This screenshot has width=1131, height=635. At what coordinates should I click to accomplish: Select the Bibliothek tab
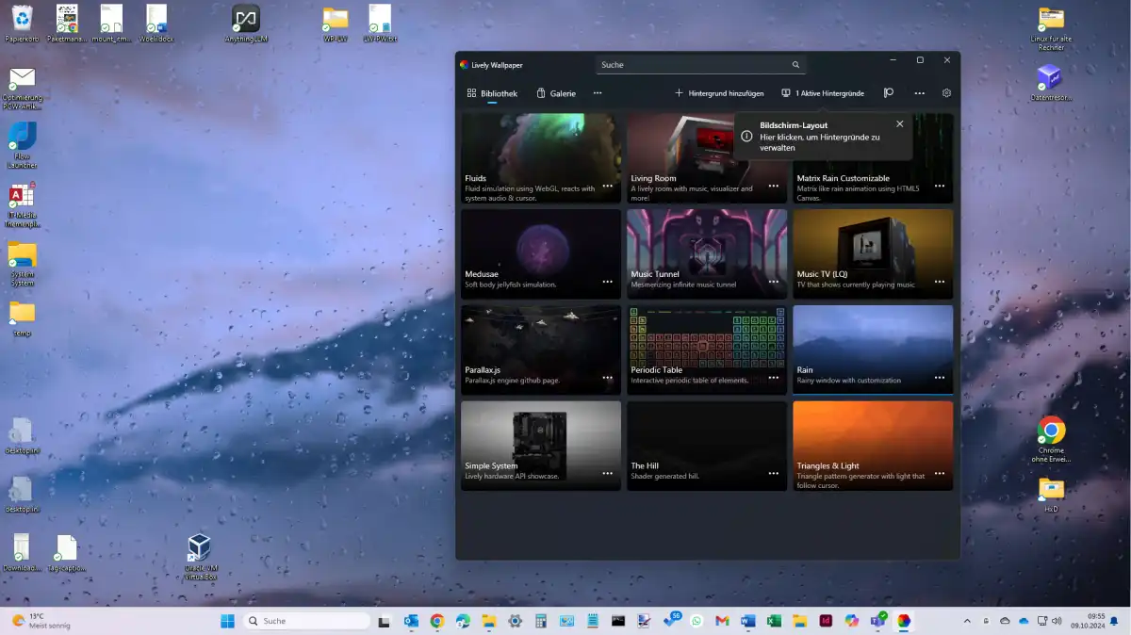click(x=492, y=93)
